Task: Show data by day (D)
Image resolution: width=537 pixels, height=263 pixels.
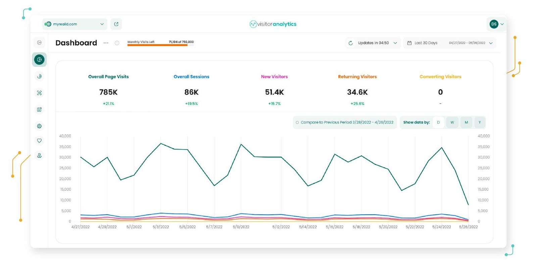Action: pos(438,122)
